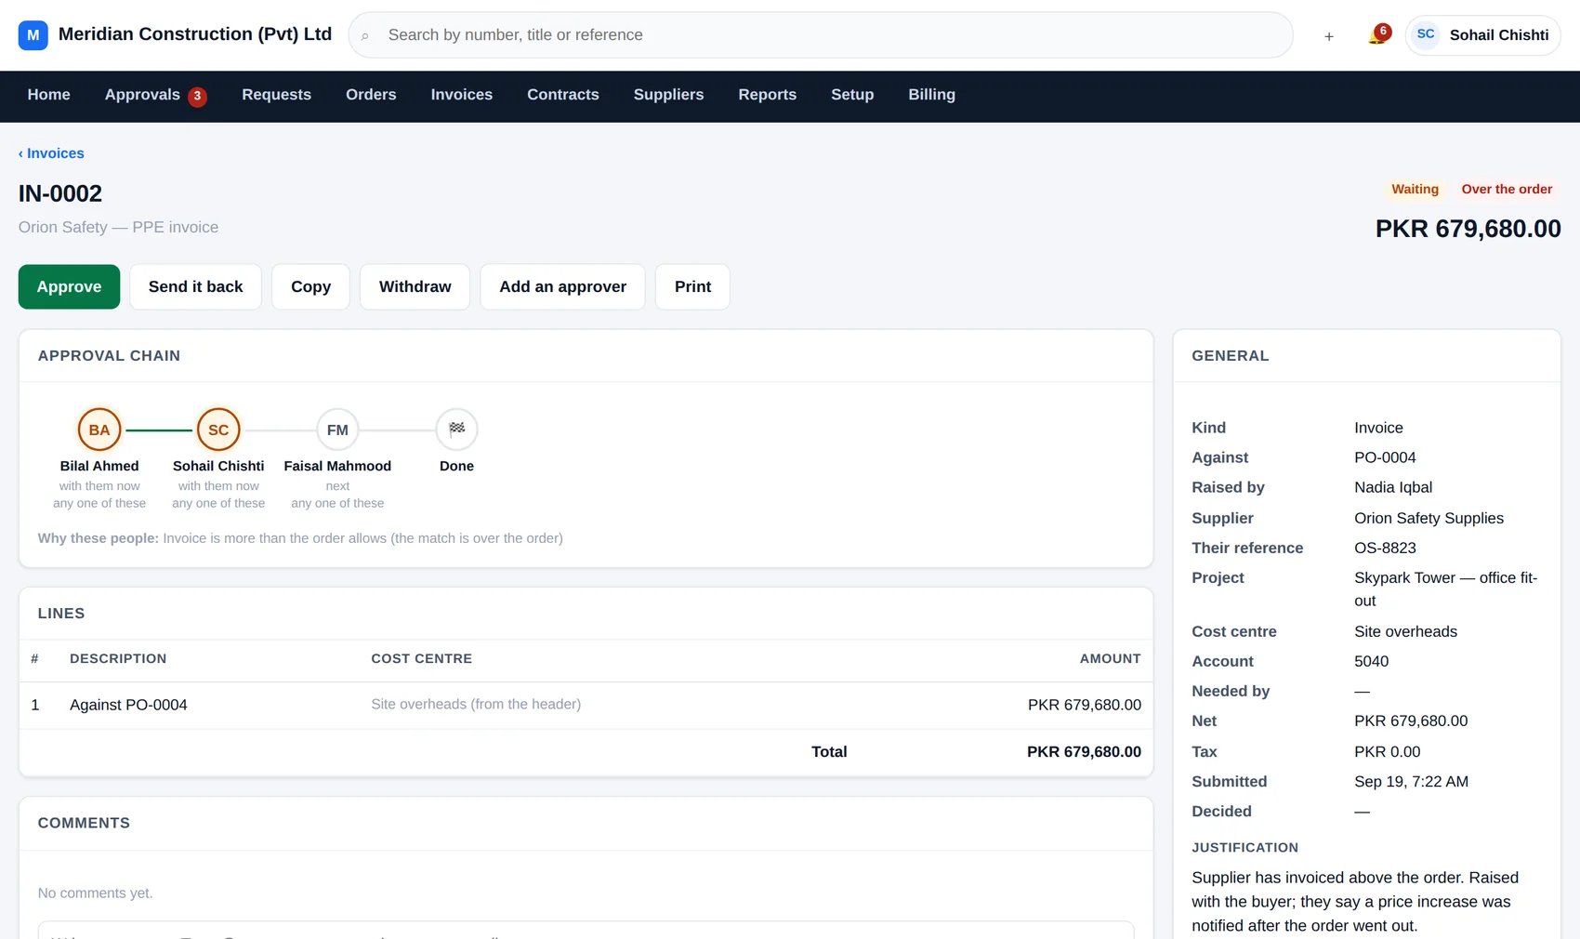The height and width of the screenshot is (939, 1580).
Task: Click the account value 5040
Action: pos(1371,661)
